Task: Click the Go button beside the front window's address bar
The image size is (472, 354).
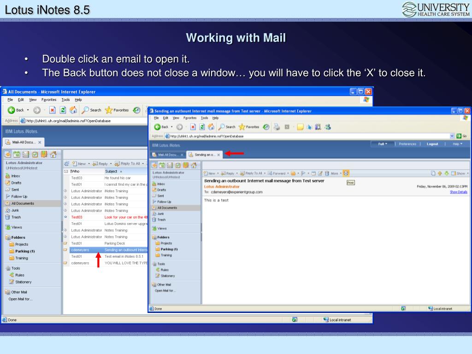Action: coord(462,136)
